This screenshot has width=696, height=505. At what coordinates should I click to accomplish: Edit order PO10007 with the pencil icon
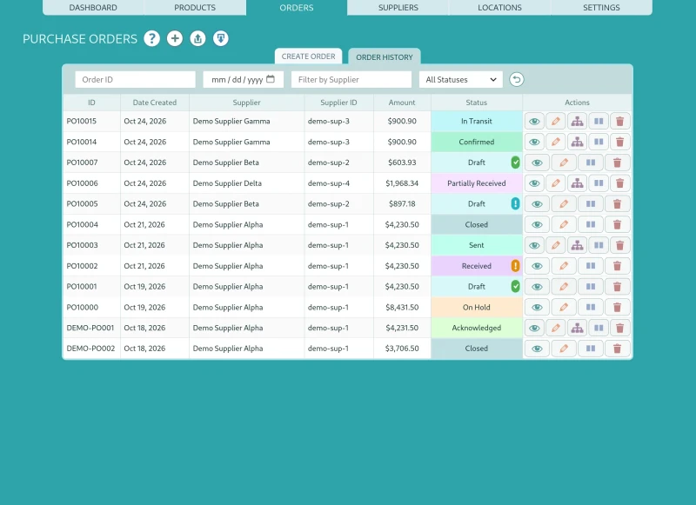click(x=564, y=163)
